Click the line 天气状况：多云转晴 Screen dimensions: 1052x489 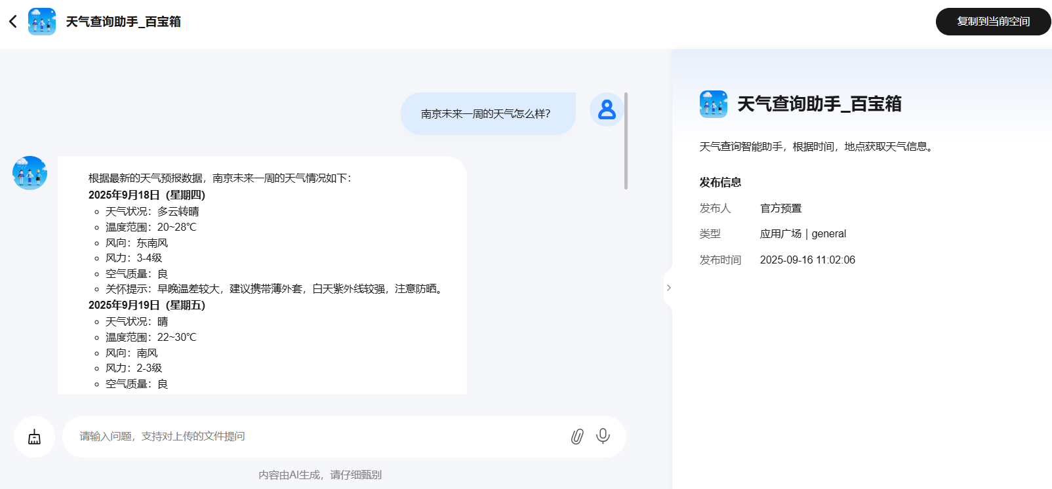point(152,211)
